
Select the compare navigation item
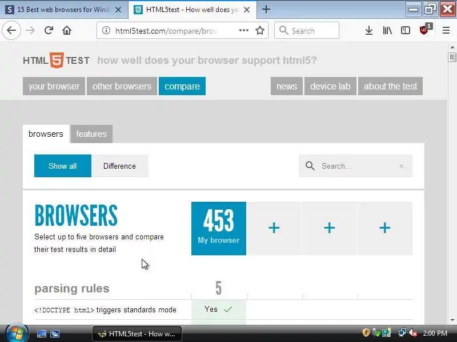(x=182, y=86)
